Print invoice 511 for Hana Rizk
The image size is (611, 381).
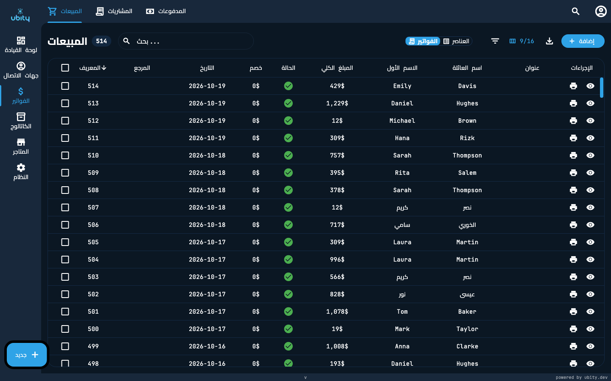573,138
